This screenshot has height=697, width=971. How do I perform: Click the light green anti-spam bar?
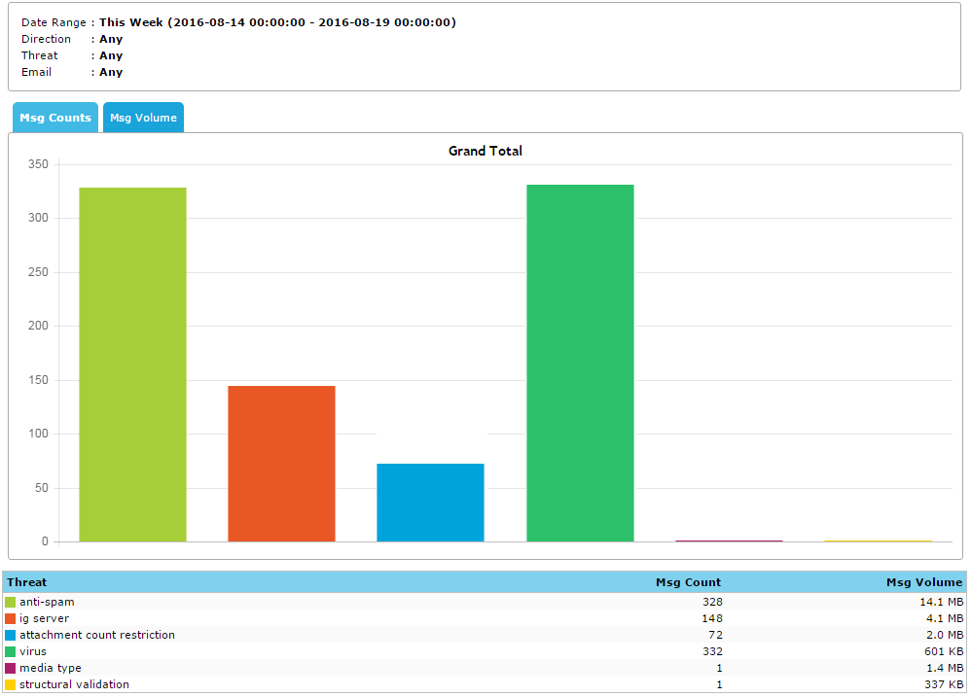(x=132, y=365)
